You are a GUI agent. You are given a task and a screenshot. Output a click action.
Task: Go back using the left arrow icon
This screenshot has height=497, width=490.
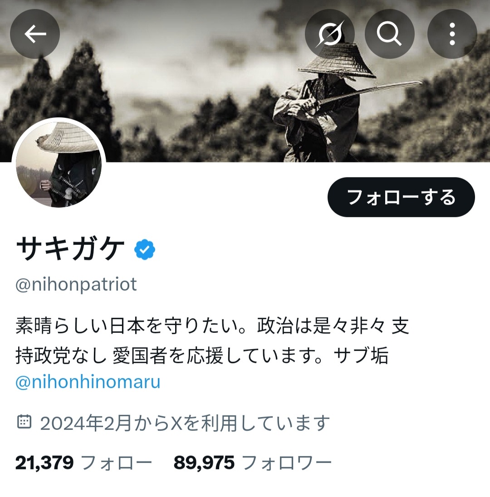click(x=35, y=34)
